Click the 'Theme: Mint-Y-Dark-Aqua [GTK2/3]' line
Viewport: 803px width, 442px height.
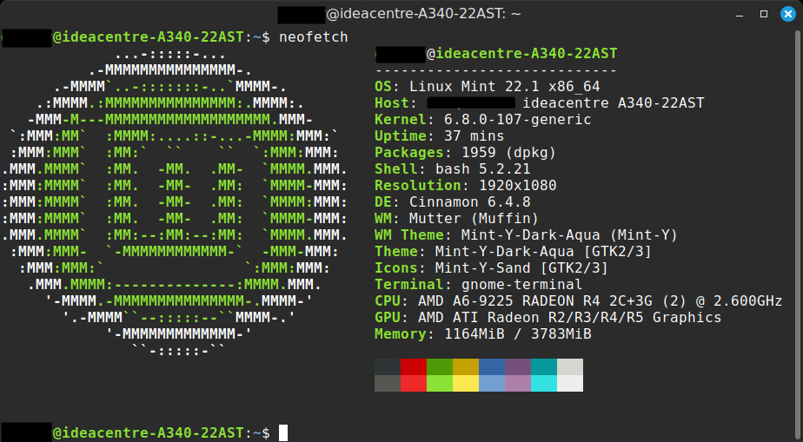click(x=513, y=251)
